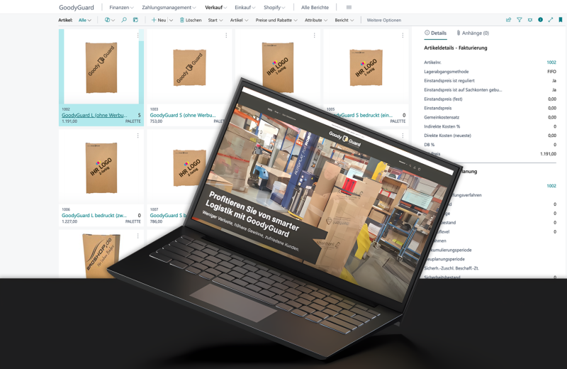Open the three-dot menu on the 1003 card
The width and height of the screenshot is (567, 369).
click(226, 35)
